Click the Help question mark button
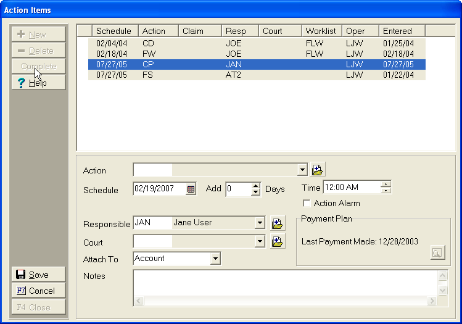Viewport: 462px width, 324px height. [38, 83]
